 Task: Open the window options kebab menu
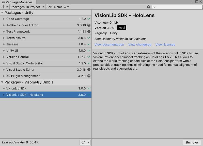[192, 2]
